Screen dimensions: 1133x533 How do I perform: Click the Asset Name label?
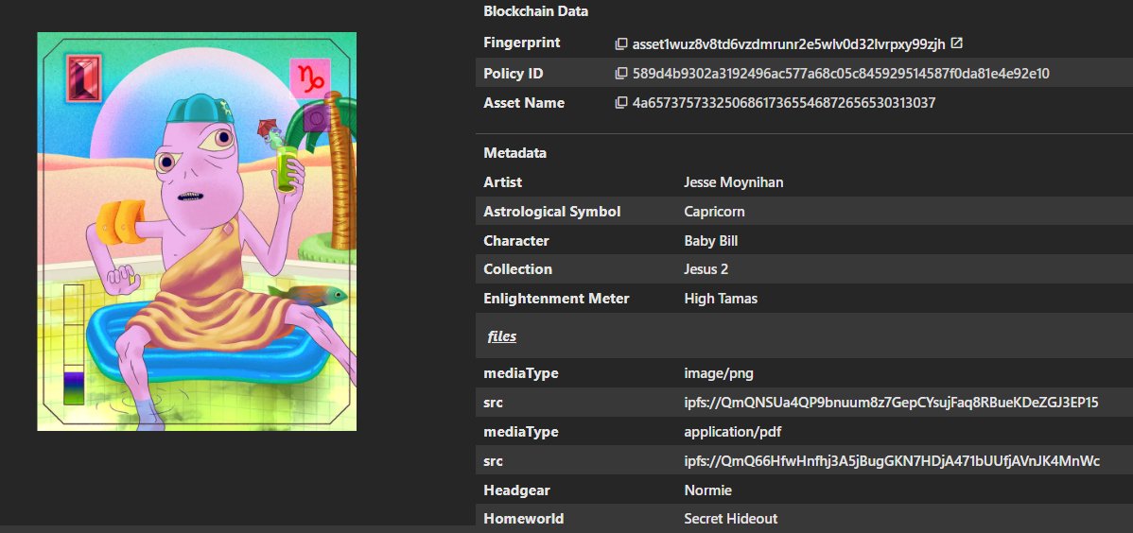click(524, 103)
